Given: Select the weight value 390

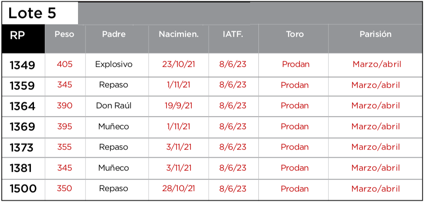Looking at the screenshot, I should pos(64,106).
